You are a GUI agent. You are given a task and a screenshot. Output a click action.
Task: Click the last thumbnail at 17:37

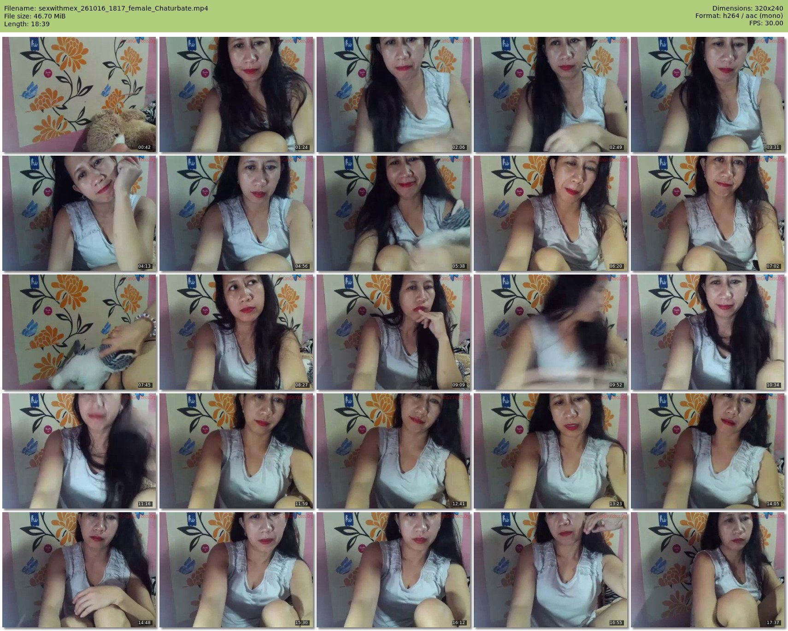point(707,570)
